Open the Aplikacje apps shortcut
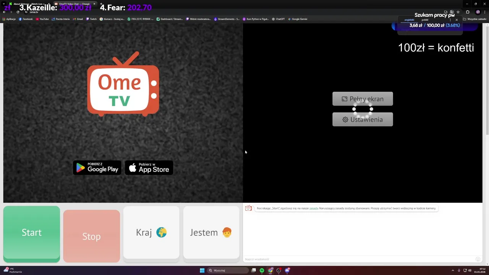This screenshot has height=275, width=489. 9,19
